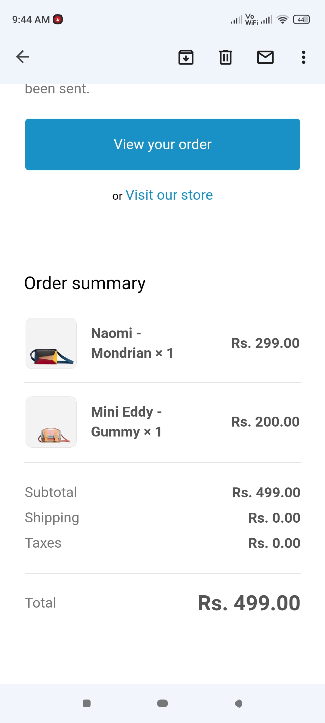
Task: Delete email using trash icon
Action: tap(225, 57)
